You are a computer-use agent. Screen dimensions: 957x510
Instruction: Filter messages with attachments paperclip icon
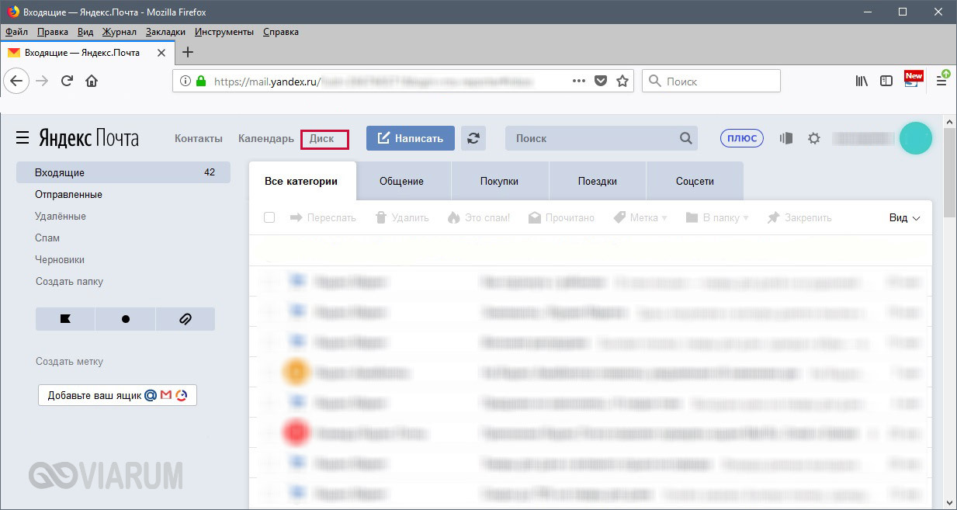pos(186,319)
